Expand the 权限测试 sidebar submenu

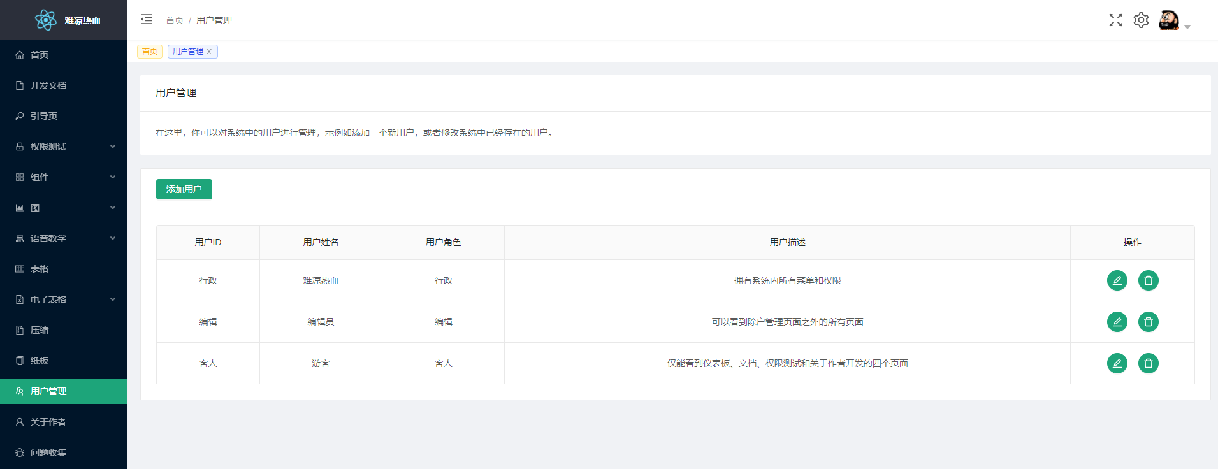pyautogui.click(x=64, y=147)
